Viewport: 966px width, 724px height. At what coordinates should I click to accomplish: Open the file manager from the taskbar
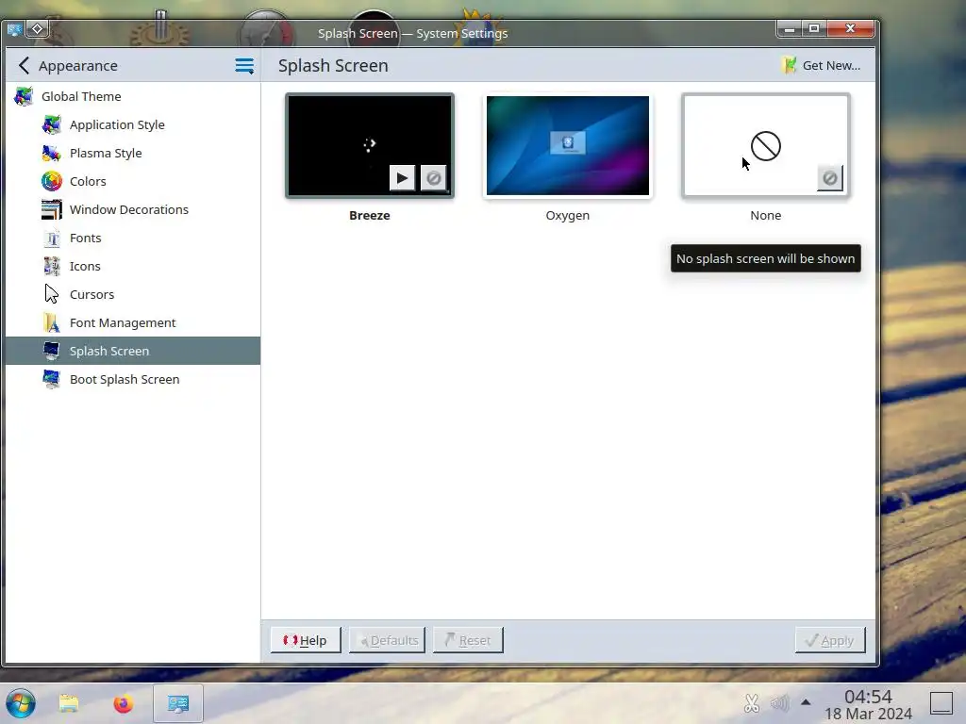(x=68, y=703)
